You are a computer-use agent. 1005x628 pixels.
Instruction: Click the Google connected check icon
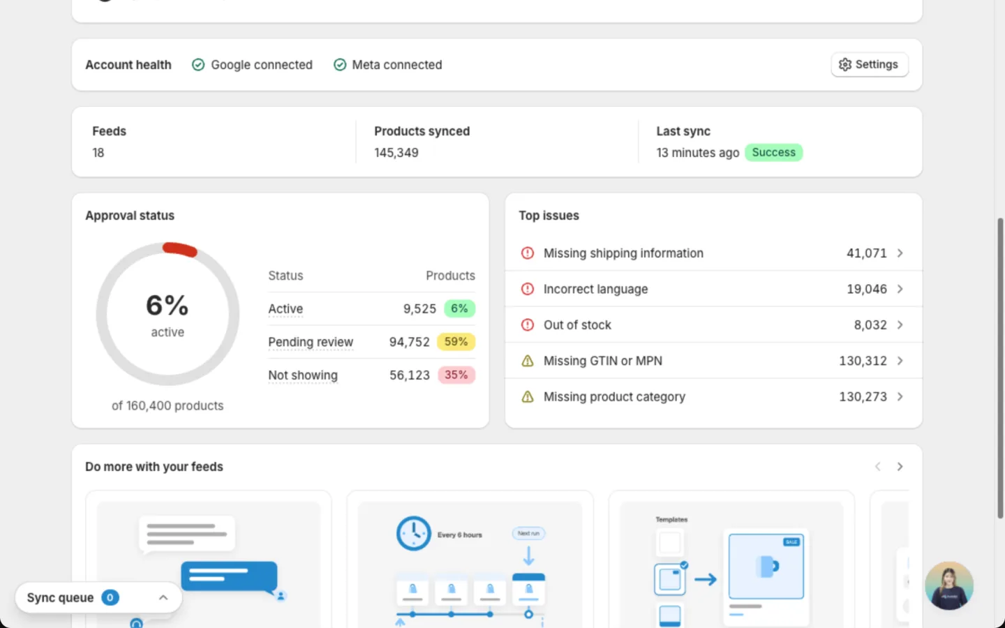click(x=198, y=65)
